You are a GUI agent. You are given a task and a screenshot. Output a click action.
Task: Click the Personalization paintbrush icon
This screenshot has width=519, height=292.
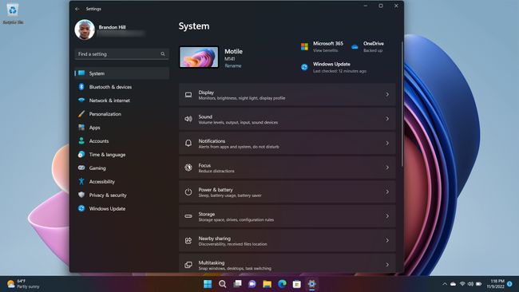[81, 114]
